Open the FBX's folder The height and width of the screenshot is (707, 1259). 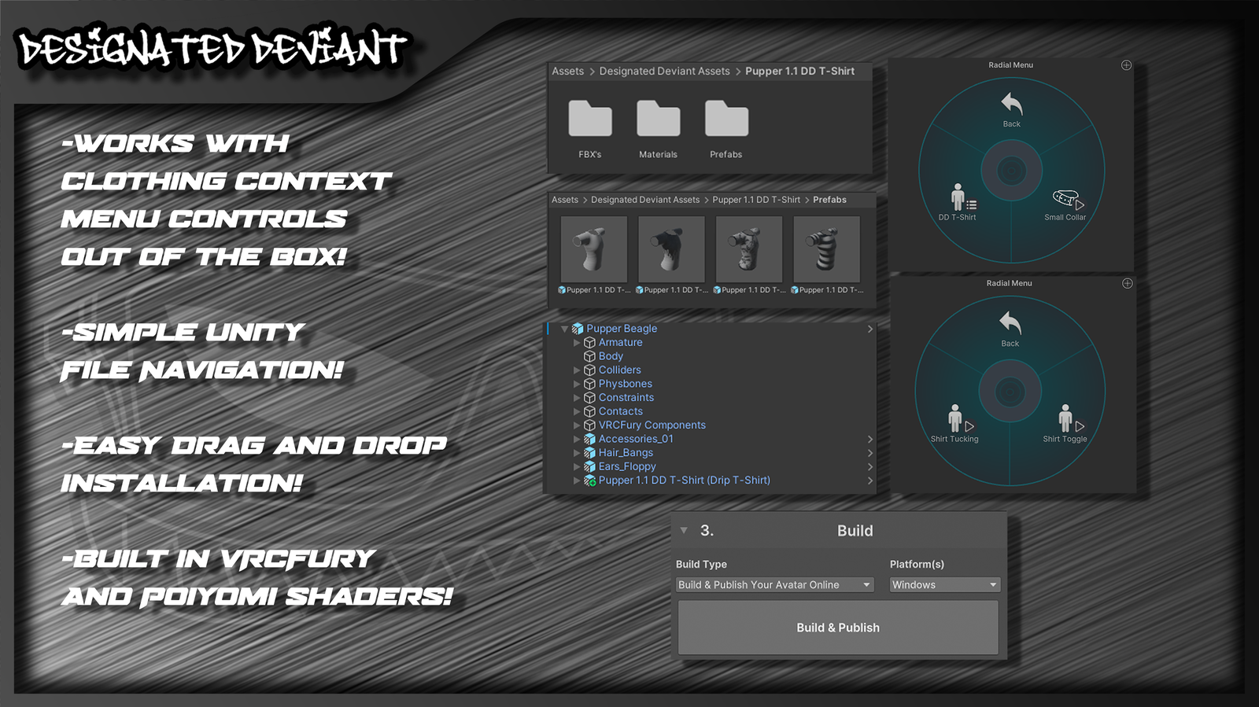click(x=589, y=120)
